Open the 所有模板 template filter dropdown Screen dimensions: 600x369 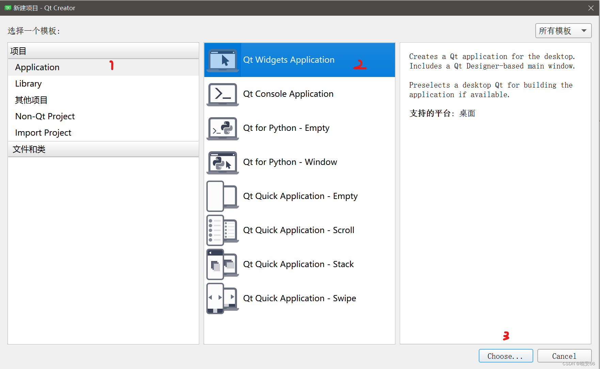pos(563,31)
